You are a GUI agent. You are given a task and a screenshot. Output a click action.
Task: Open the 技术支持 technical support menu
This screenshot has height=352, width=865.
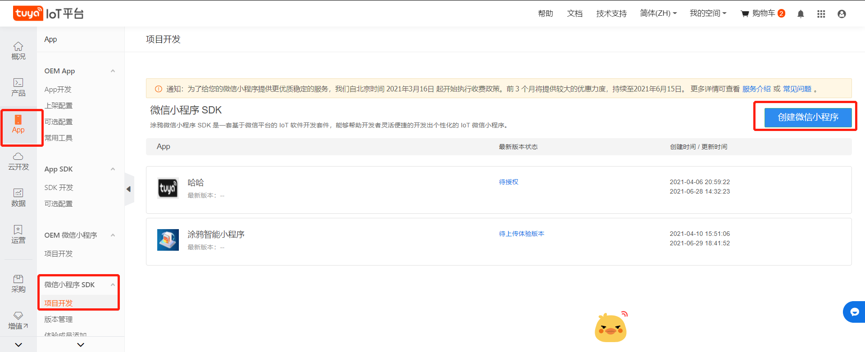pos(611,14)
